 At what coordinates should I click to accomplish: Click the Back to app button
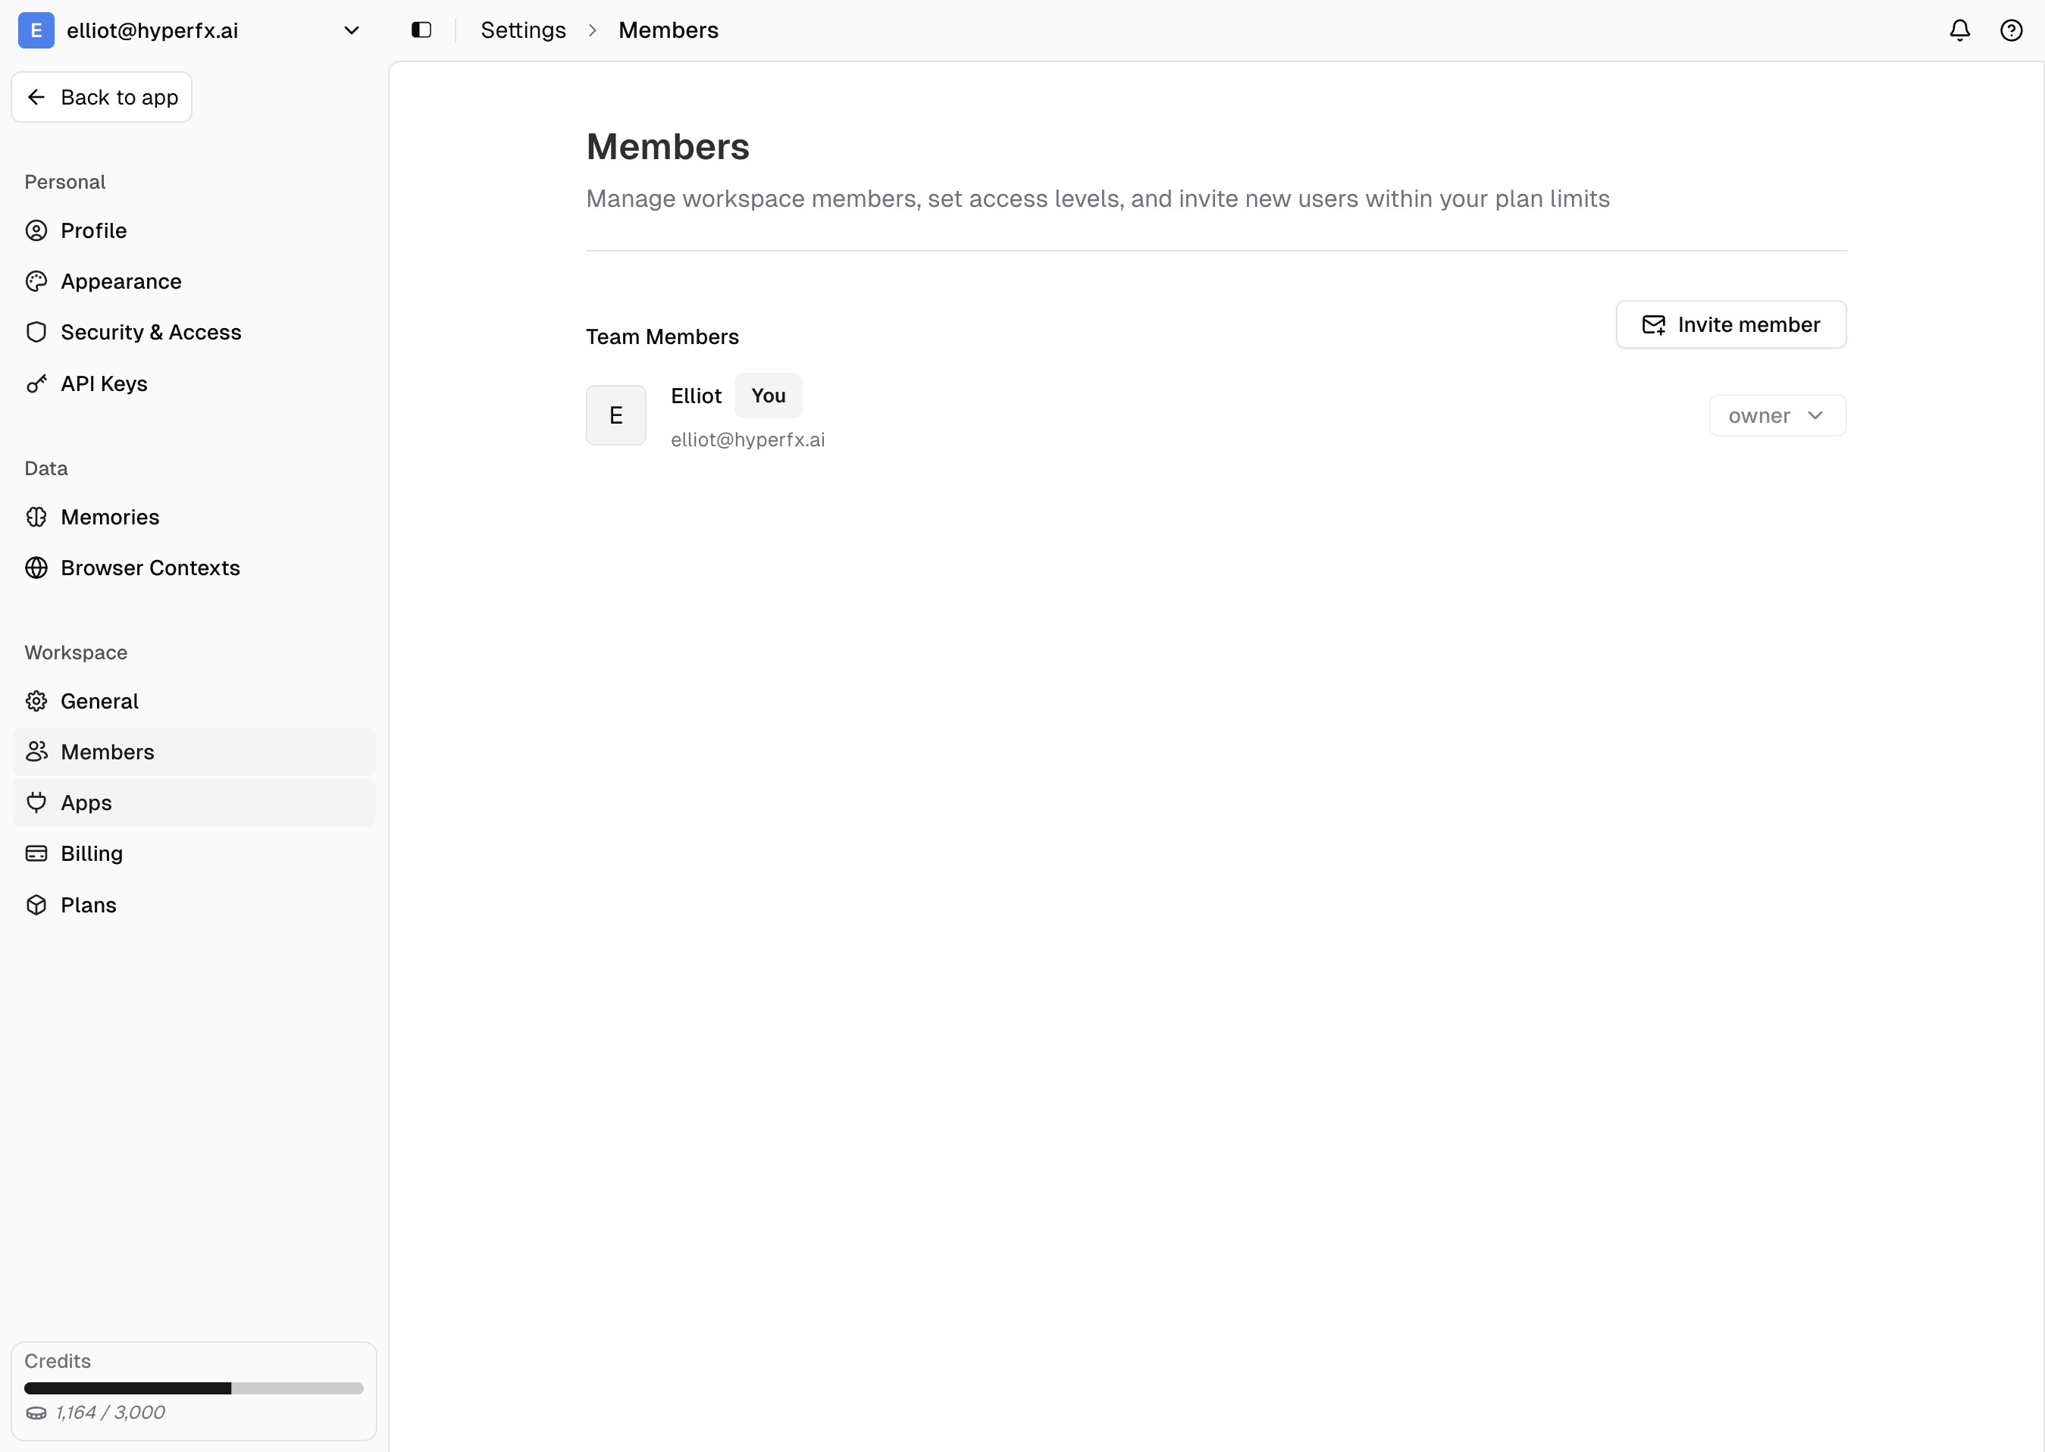101,96
